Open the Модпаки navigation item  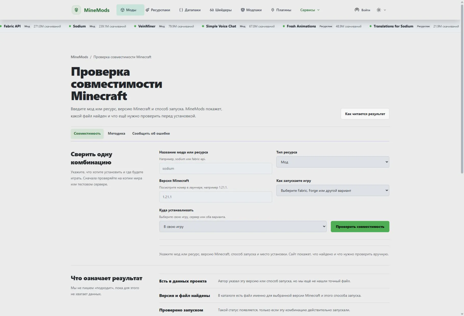pyautogui.click(x=251, y=10)
